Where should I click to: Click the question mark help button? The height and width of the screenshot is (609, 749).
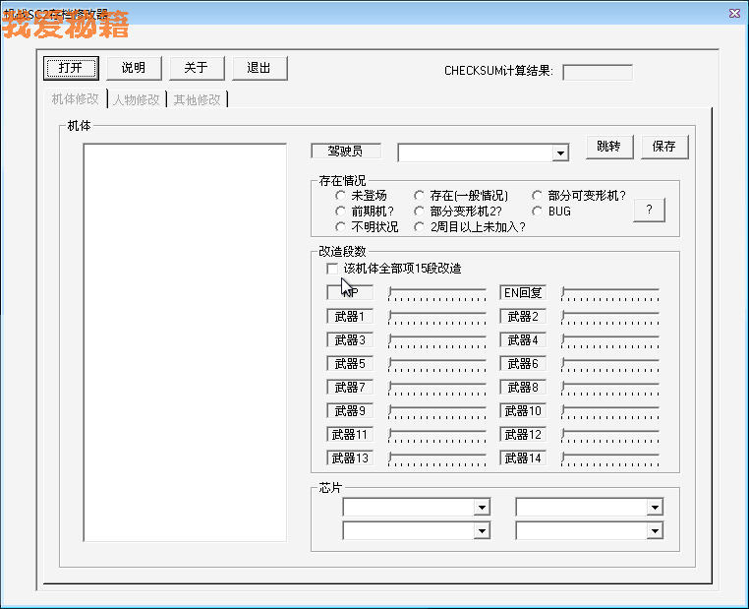[x=649, y=211]
